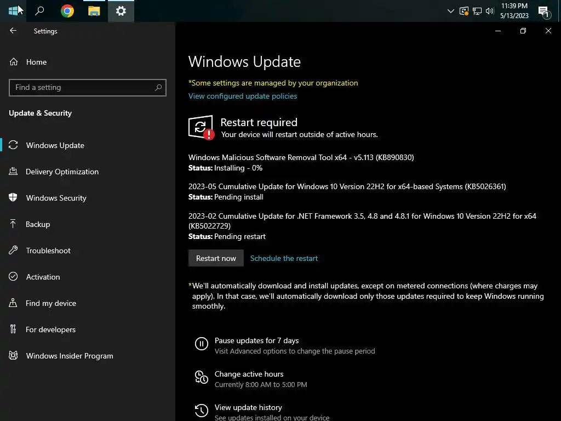Click the Restart required status icon

click(x=201, y=127)
